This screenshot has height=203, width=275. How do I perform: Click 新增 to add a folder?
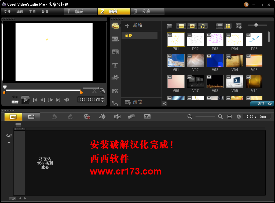(x=134, y=26)
